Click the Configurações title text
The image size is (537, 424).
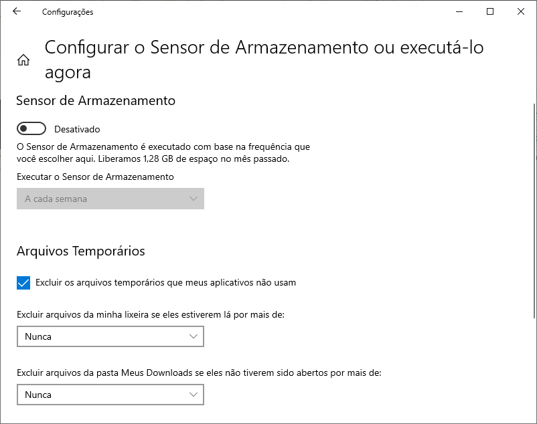tap(67, 11)
